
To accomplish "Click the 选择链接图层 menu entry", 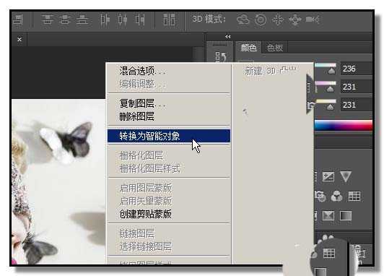I will click(x=169, y=246).
